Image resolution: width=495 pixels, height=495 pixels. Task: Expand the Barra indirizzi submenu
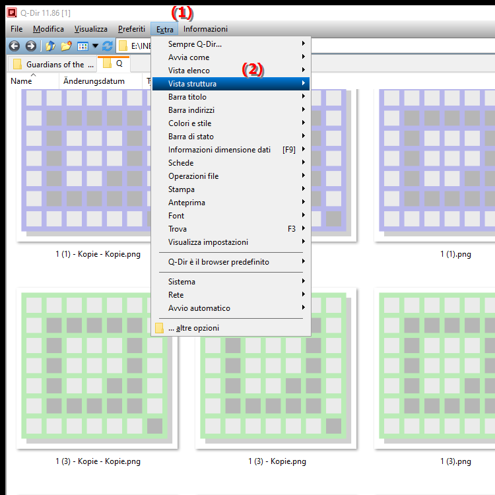point(231,110)
